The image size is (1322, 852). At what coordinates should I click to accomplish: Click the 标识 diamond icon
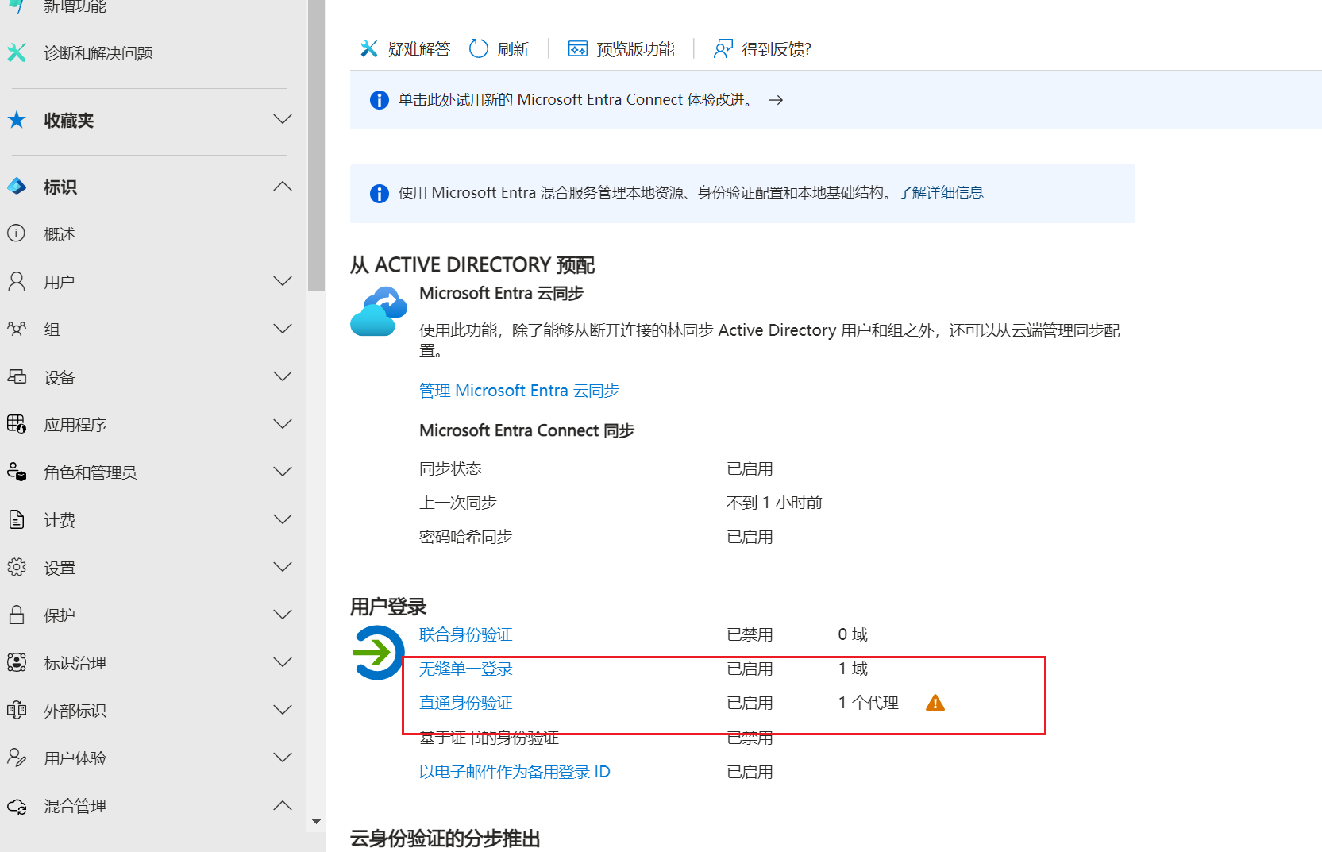click(17, 187)
